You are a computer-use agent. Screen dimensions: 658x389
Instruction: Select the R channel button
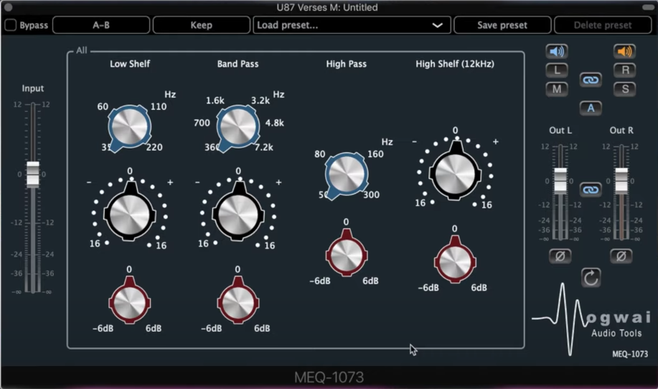[x=624, y=70]
